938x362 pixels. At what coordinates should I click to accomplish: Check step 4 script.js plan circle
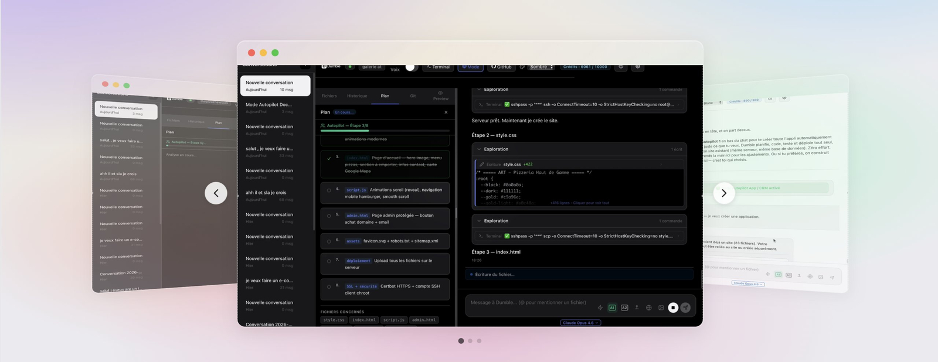tap(329, 190)
